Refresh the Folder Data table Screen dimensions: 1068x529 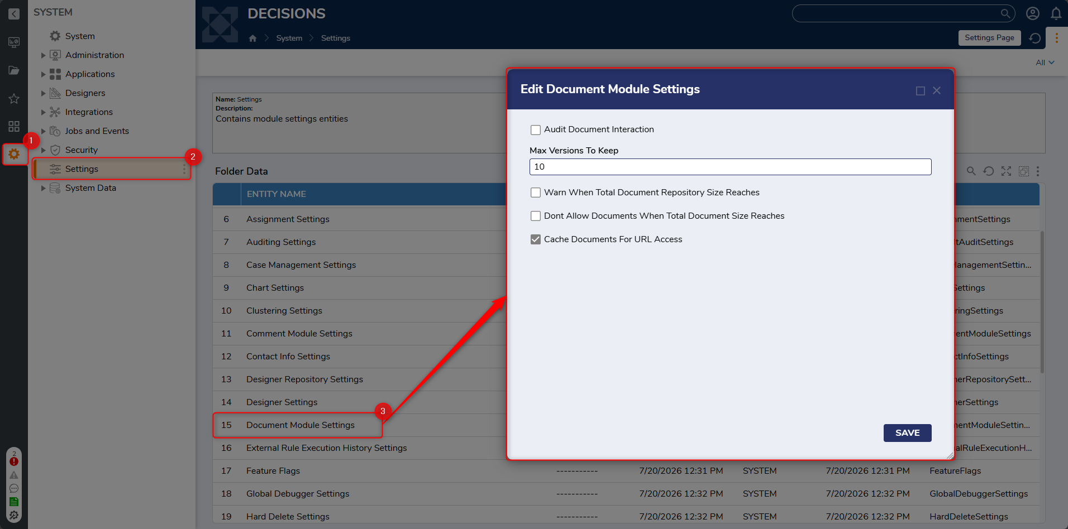(989, 171)
